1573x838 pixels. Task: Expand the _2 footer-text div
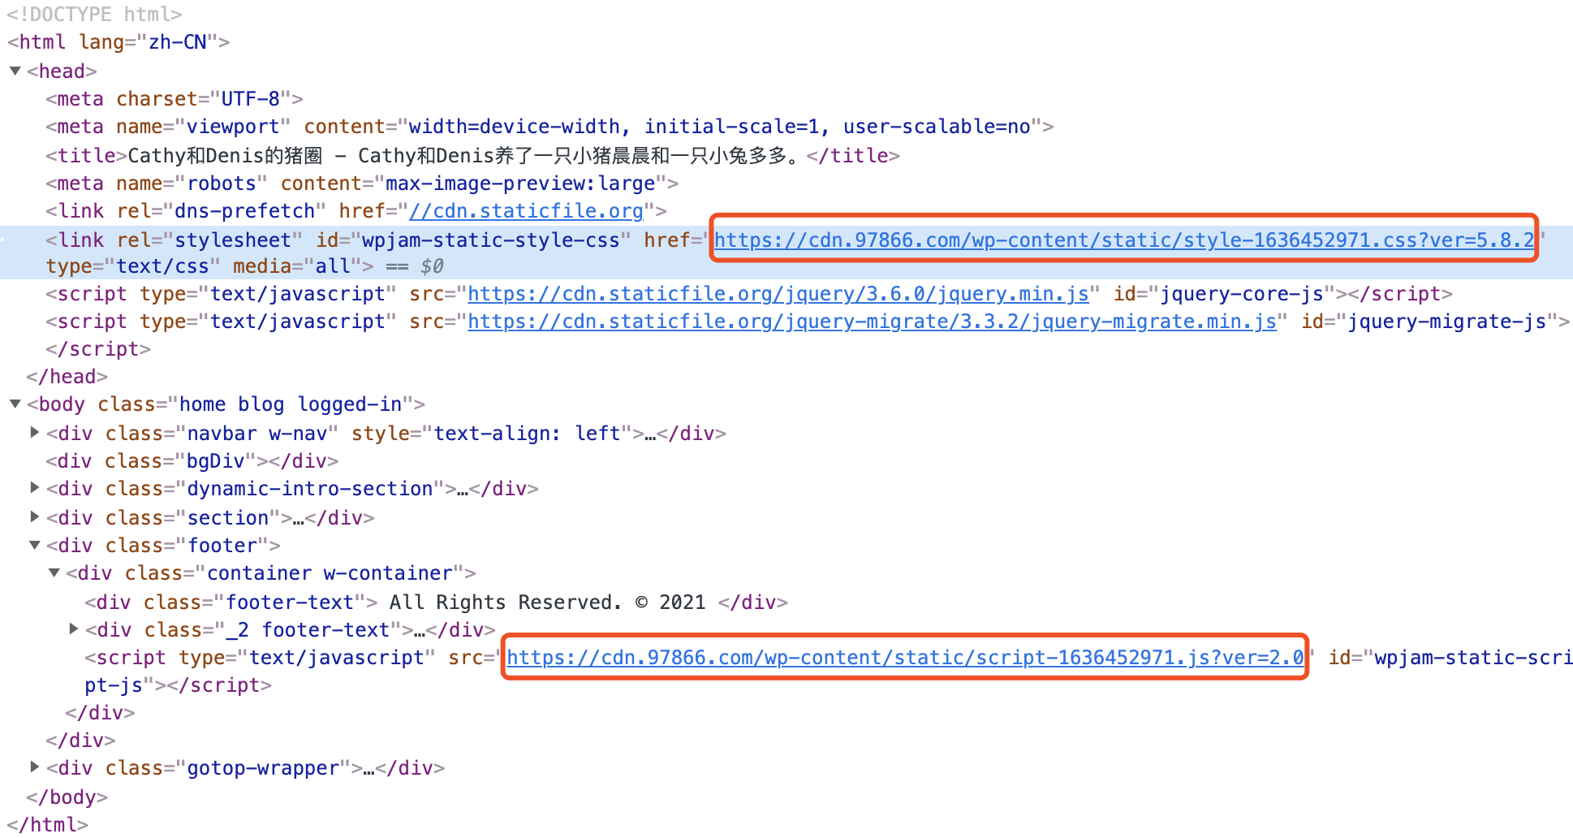click(x=74, y=628)
